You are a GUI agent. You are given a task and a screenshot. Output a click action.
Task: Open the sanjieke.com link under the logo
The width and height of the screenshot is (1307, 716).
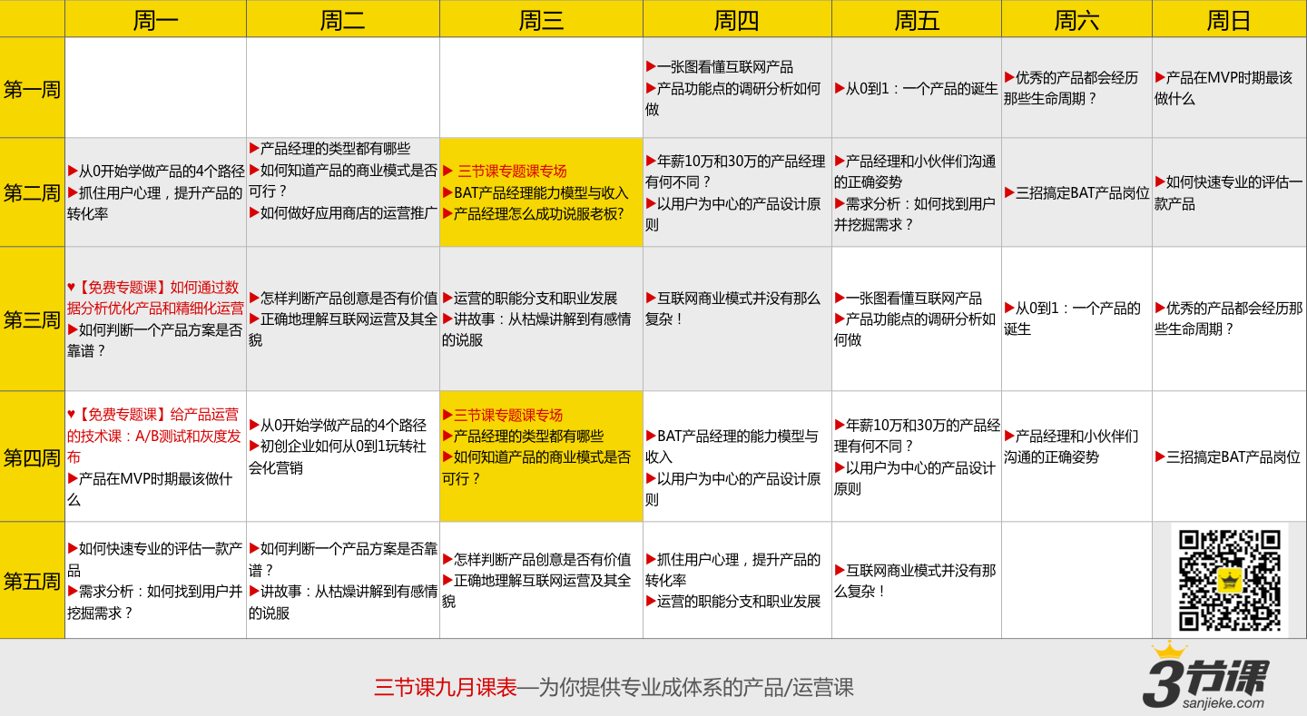1223,703
